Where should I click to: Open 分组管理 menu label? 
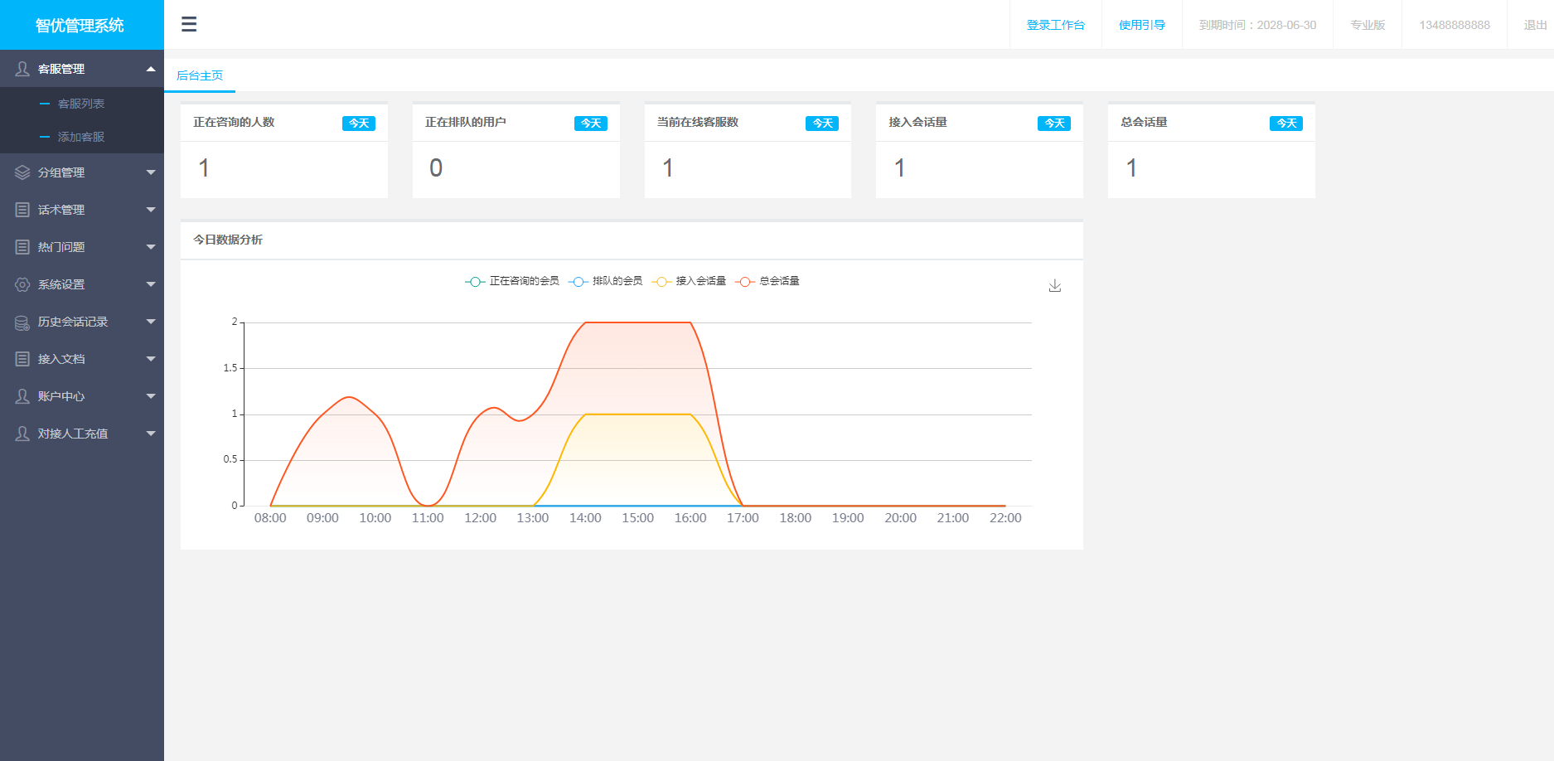(x=61, y=172)
